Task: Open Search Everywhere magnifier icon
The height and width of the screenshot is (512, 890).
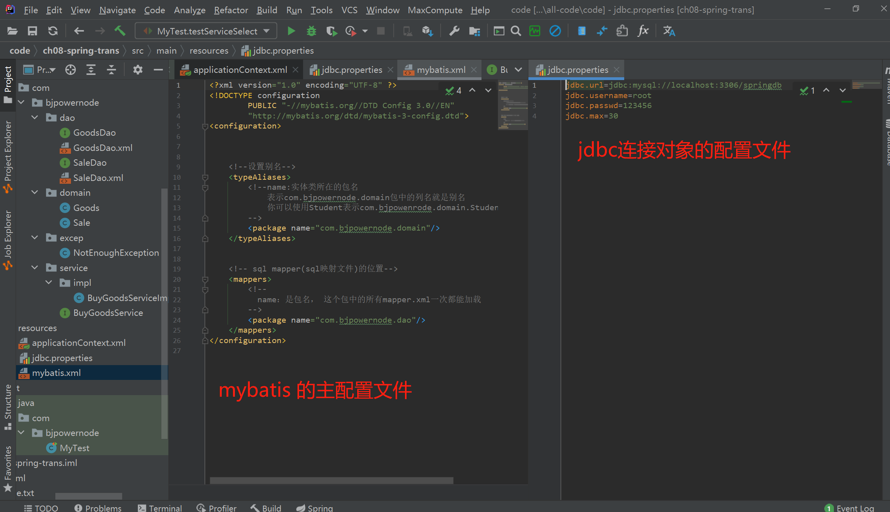Action: (516, 31)
